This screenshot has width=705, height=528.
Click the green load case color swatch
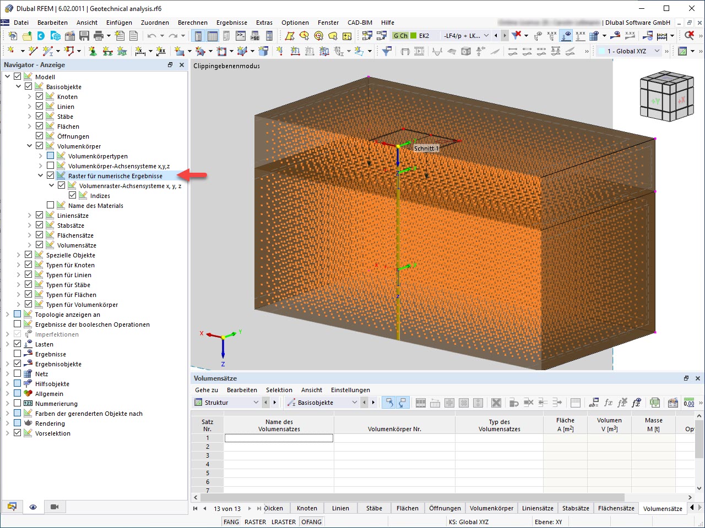click(413, 36)
